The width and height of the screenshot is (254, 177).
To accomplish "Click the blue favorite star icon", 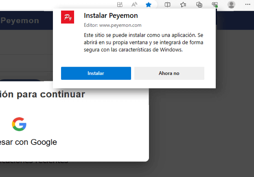I will click(149, 5).
